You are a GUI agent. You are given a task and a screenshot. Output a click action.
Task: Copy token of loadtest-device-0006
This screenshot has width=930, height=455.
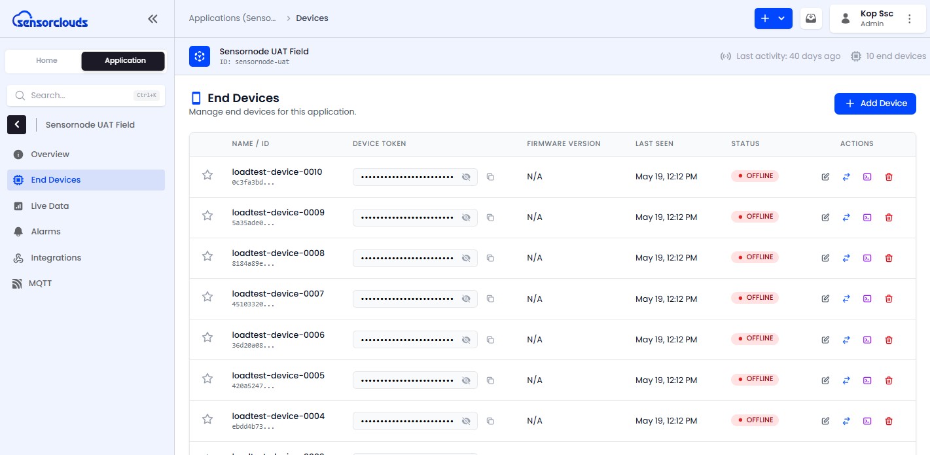490,340
